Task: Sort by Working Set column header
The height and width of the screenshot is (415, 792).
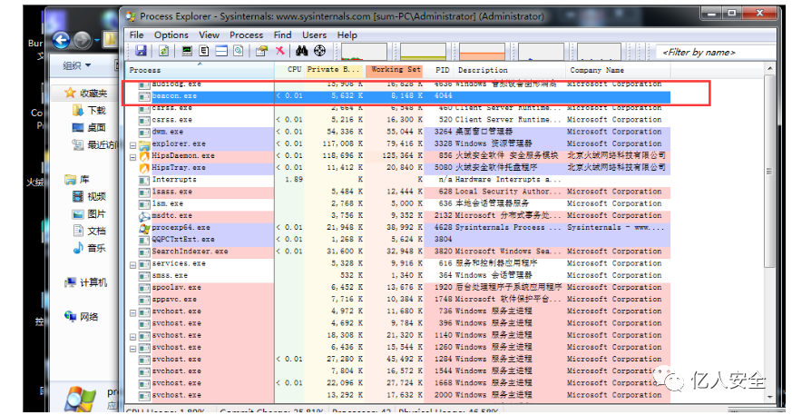Action: pyautogui.click(x=395, y=70)
